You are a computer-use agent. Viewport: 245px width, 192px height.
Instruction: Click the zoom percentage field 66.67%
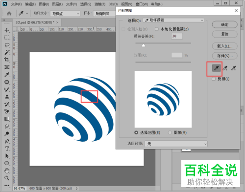(20, 189)
